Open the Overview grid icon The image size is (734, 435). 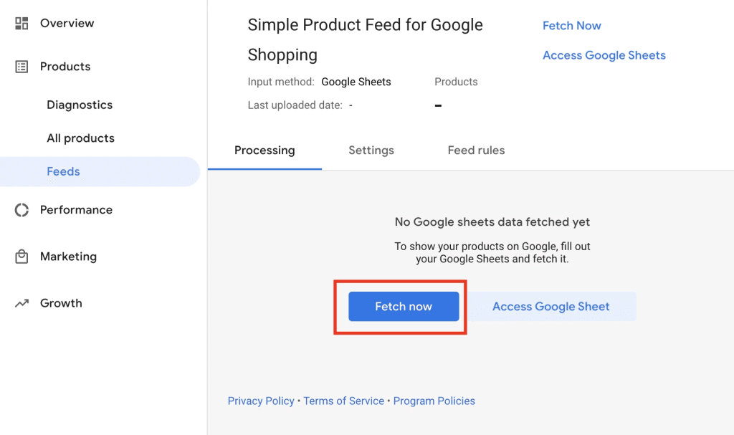point(20,22)
